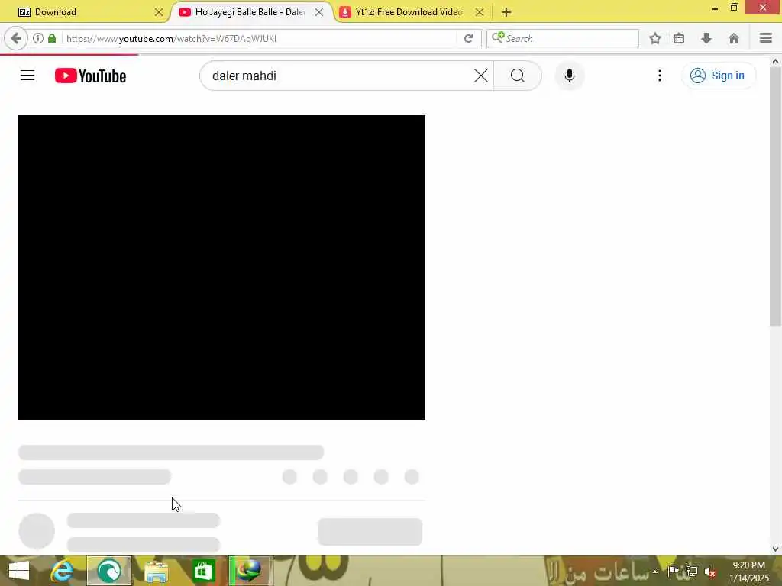This screenshot has height=586, width=782.
Task: Show hidden system tray icons
Action: point(654,571)
